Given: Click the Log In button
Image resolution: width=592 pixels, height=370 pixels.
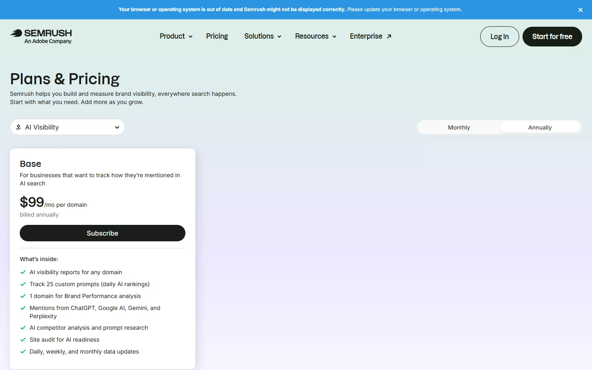Looking at the screenshot, I should coord(499,37).
